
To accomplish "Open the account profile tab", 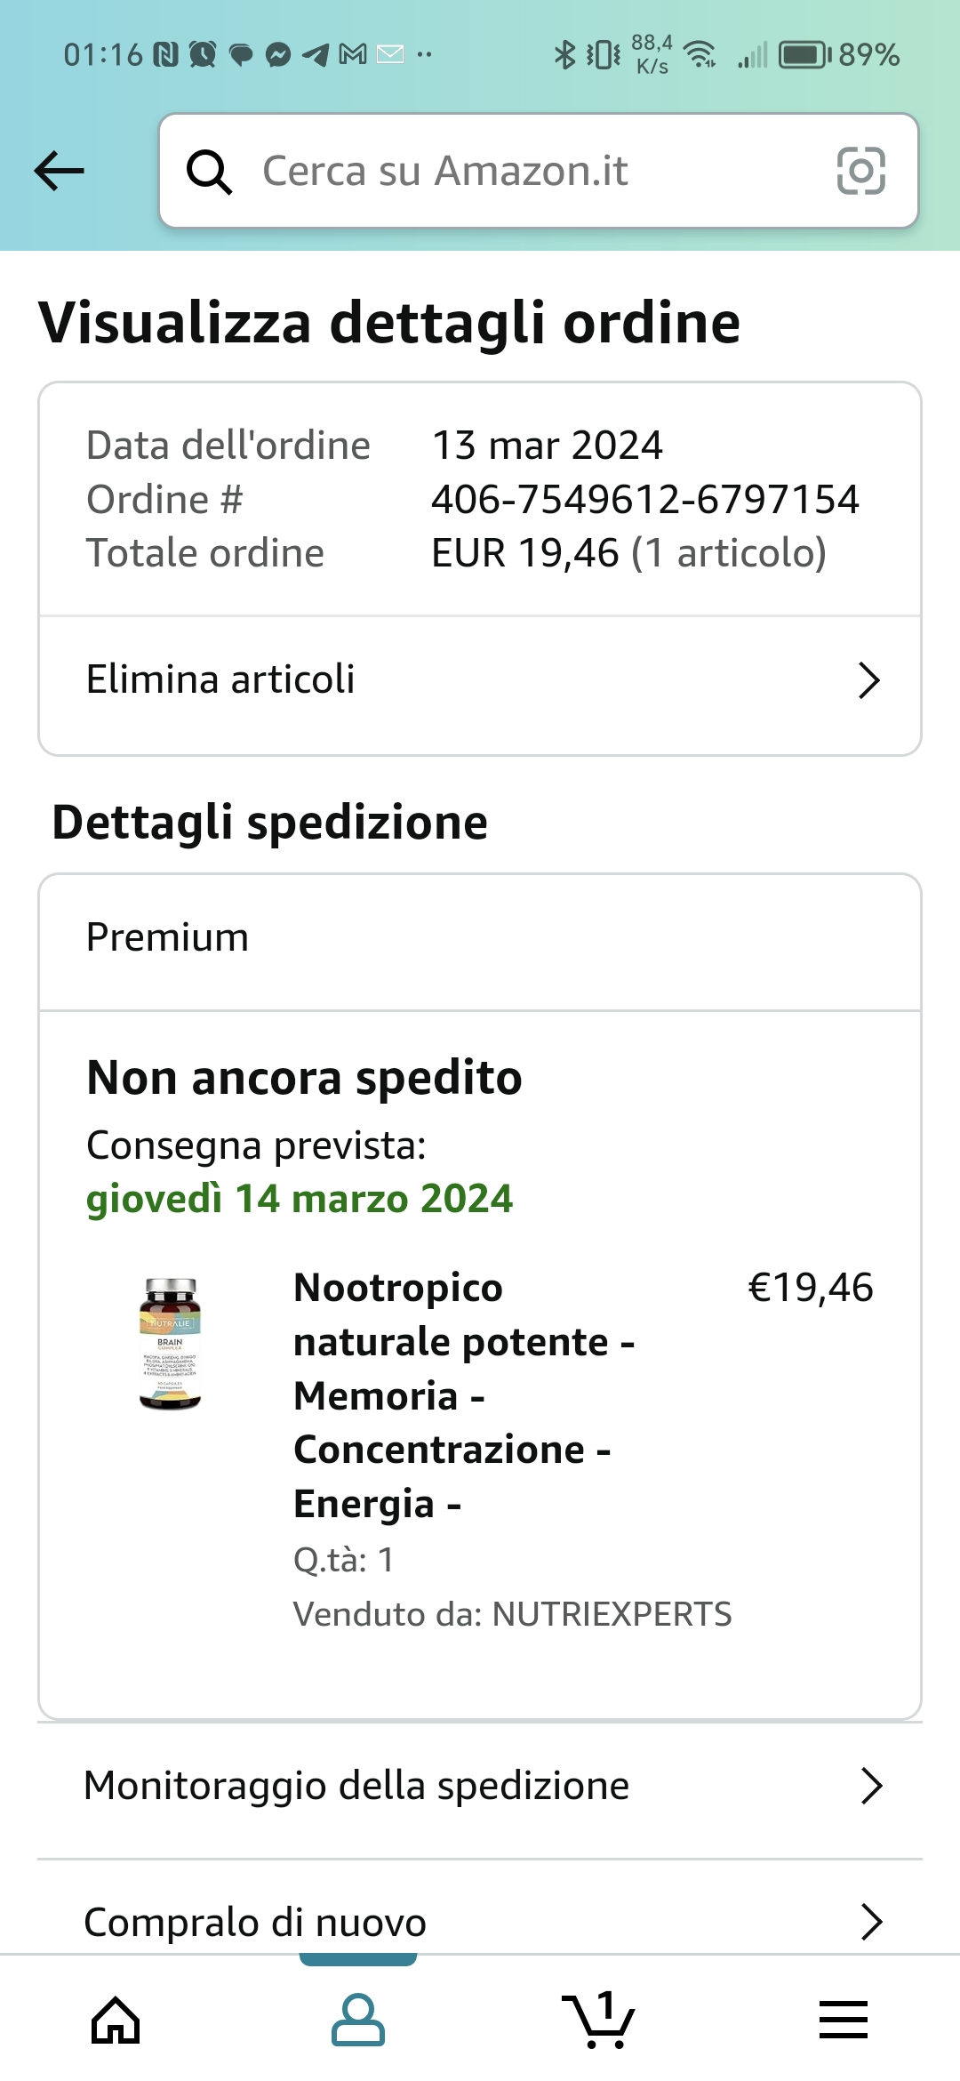I will coord(357,2019).
